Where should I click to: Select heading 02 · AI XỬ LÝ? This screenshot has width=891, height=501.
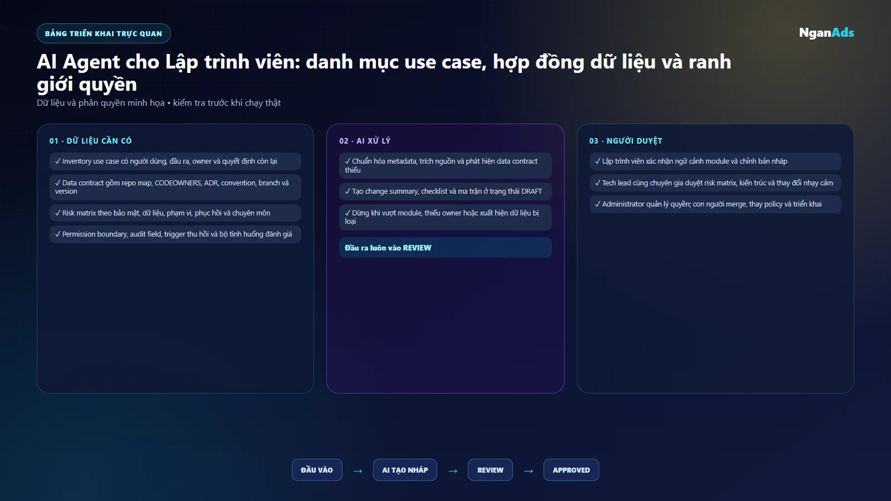[x=365, y=141]
